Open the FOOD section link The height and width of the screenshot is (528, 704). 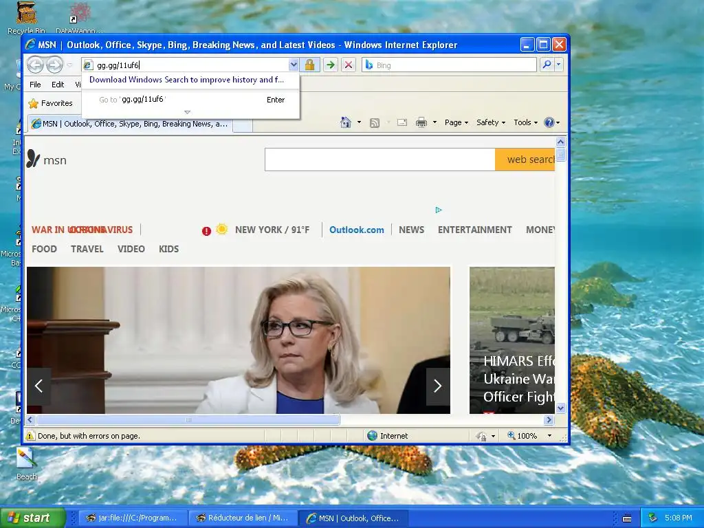(x=44, y=249)
